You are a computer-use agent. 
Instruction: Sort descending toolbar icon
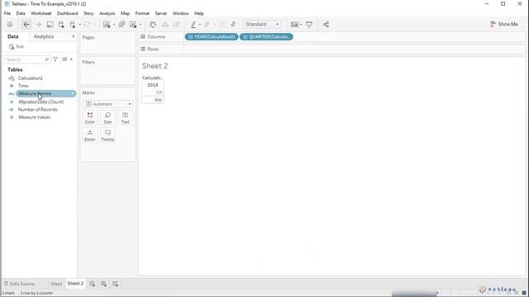pos(176,24)
